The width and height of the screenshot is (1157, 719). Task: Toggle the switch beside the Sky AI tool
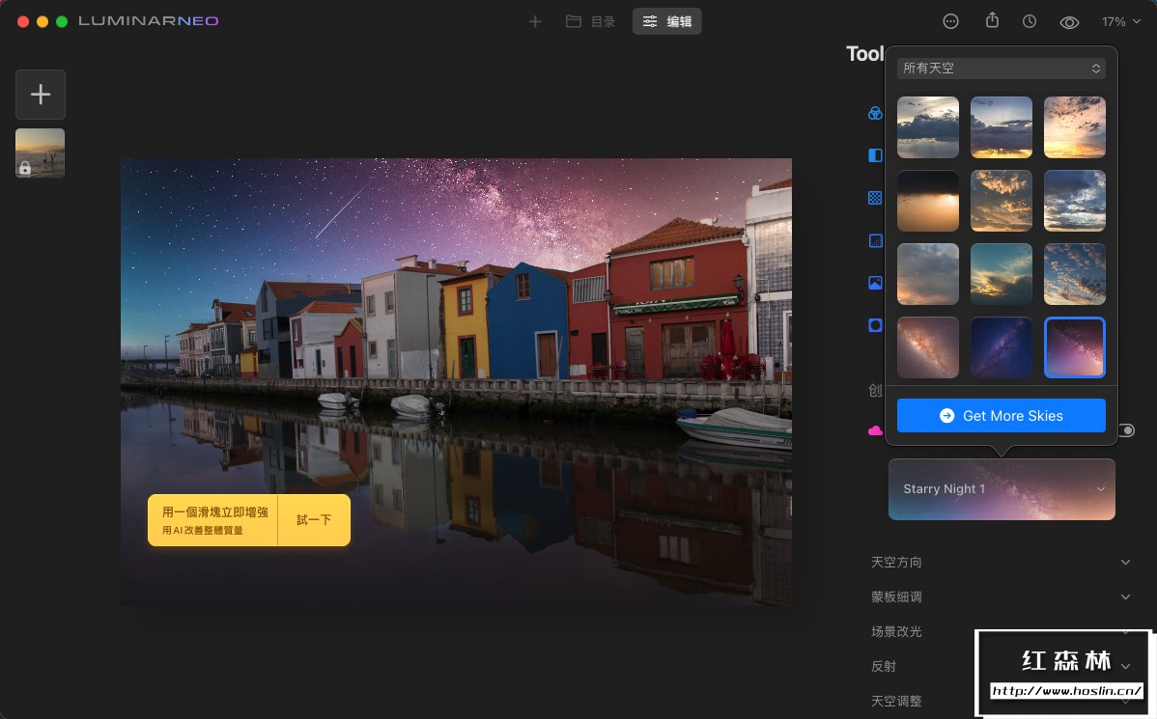(1126, 429)
